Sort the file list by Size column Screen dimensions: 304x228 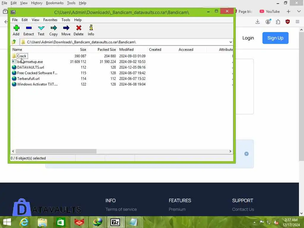(x=83, y=50)
